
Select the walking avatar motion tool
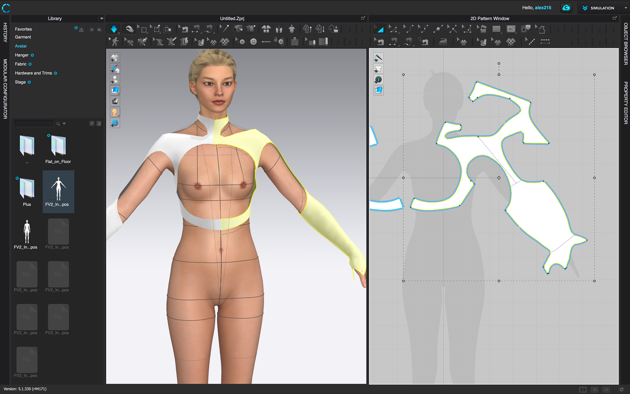point(115,42)
